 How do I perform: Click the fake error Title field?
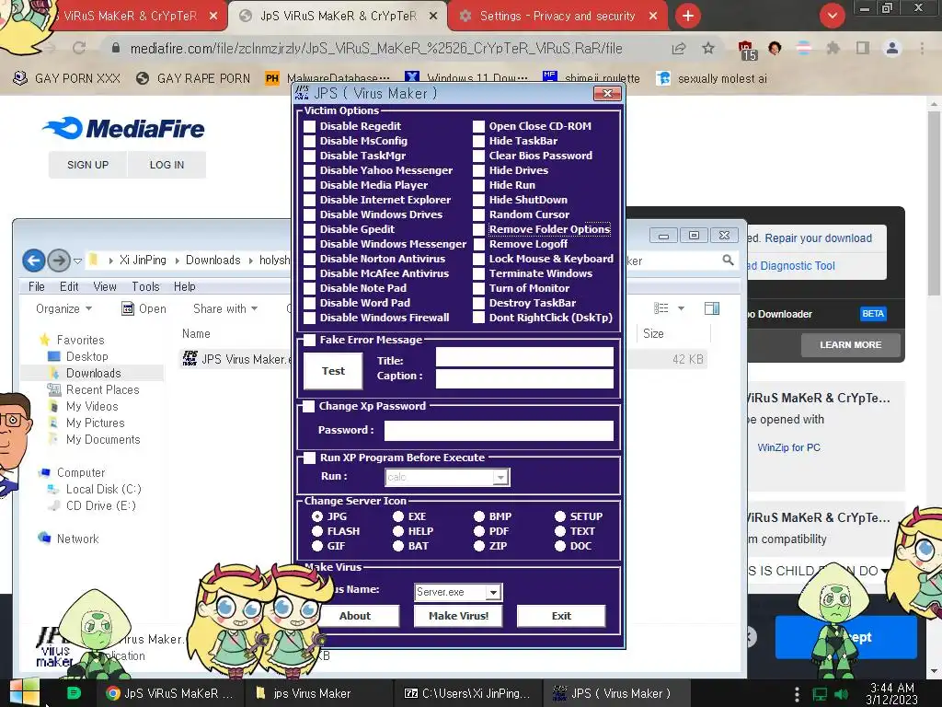524,357
